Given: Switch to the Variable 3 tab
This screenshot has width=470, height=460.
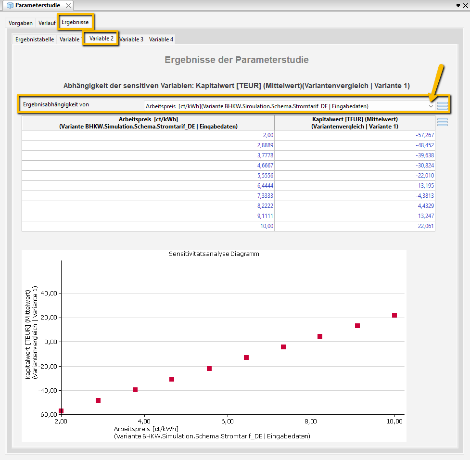Looking at the screenshot, I should click(x=131, y=39).
